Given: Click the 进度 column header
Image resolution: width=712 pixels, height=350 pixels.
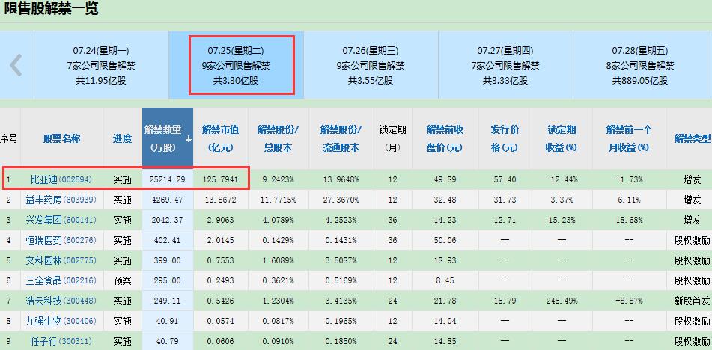Looking at the screenshot, I should (122, 138).
